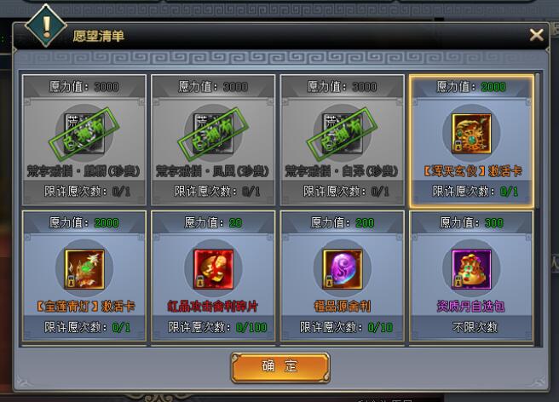Click the 不限次数 label on 资质丹 card

[x=475, y=327]
